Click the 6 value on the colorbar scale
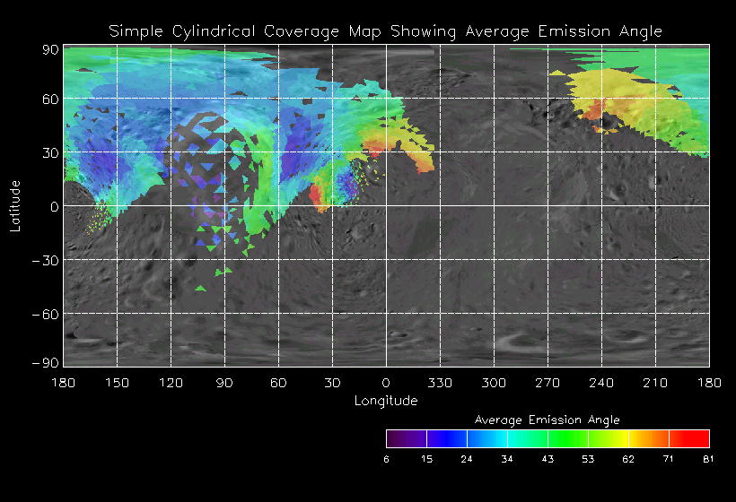Screen dimensions: 736x502 click(387, 459)
